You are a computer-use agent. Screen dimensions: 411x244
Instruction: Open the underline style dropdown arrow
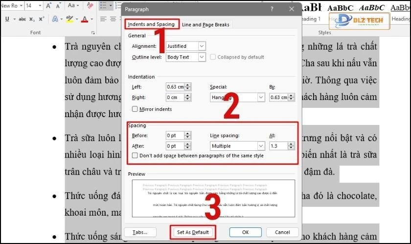(14, 19)
